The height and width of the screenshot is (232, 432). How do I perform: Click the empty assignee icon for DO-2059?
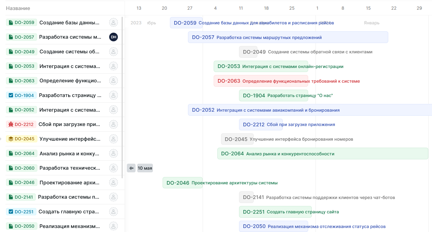tap(114, 23)
